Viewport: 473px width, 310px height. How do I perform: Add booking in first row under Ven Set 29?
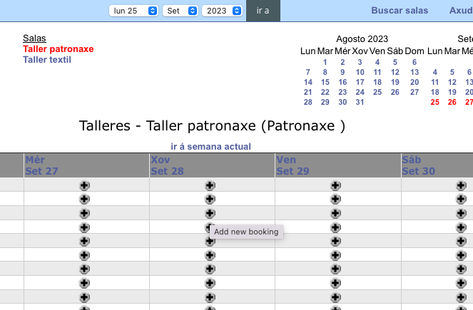coord(335,185)
